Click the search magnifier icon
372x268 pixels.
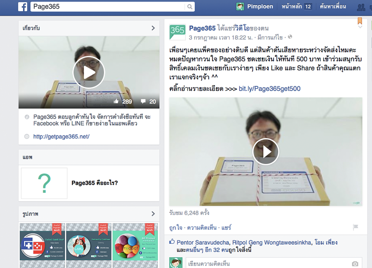[x=189, y=6]
